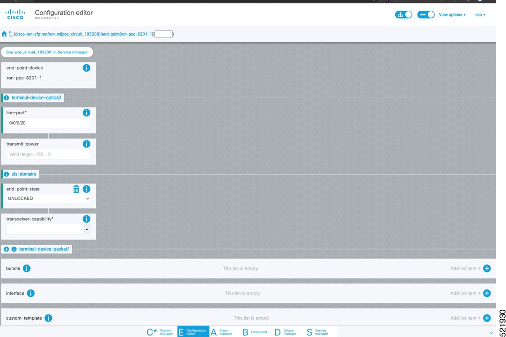Open the Dashboard tab
Image resolution: width=506 pixels, height=337 pixels.
click(x=255, y=332)
